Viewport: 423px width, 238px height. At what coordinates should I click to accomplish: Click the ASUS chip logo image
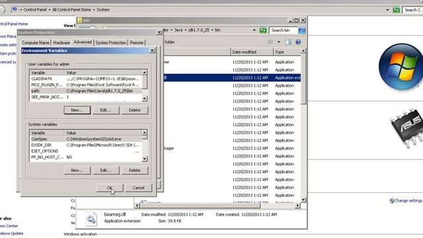pyautogui.click(x=407, y=128)
